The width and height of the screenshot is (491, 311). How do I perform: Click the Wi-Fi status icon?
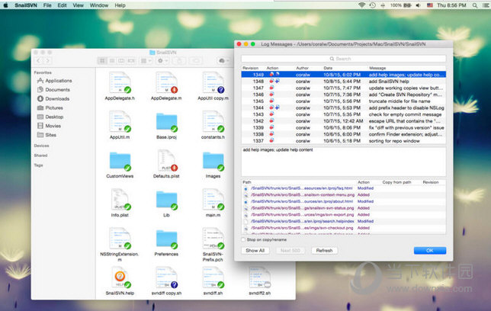pyautogui.click(x=362, y=5)
